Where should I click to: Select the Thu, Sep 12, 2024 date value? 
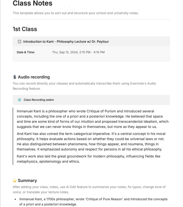point(78,52)
